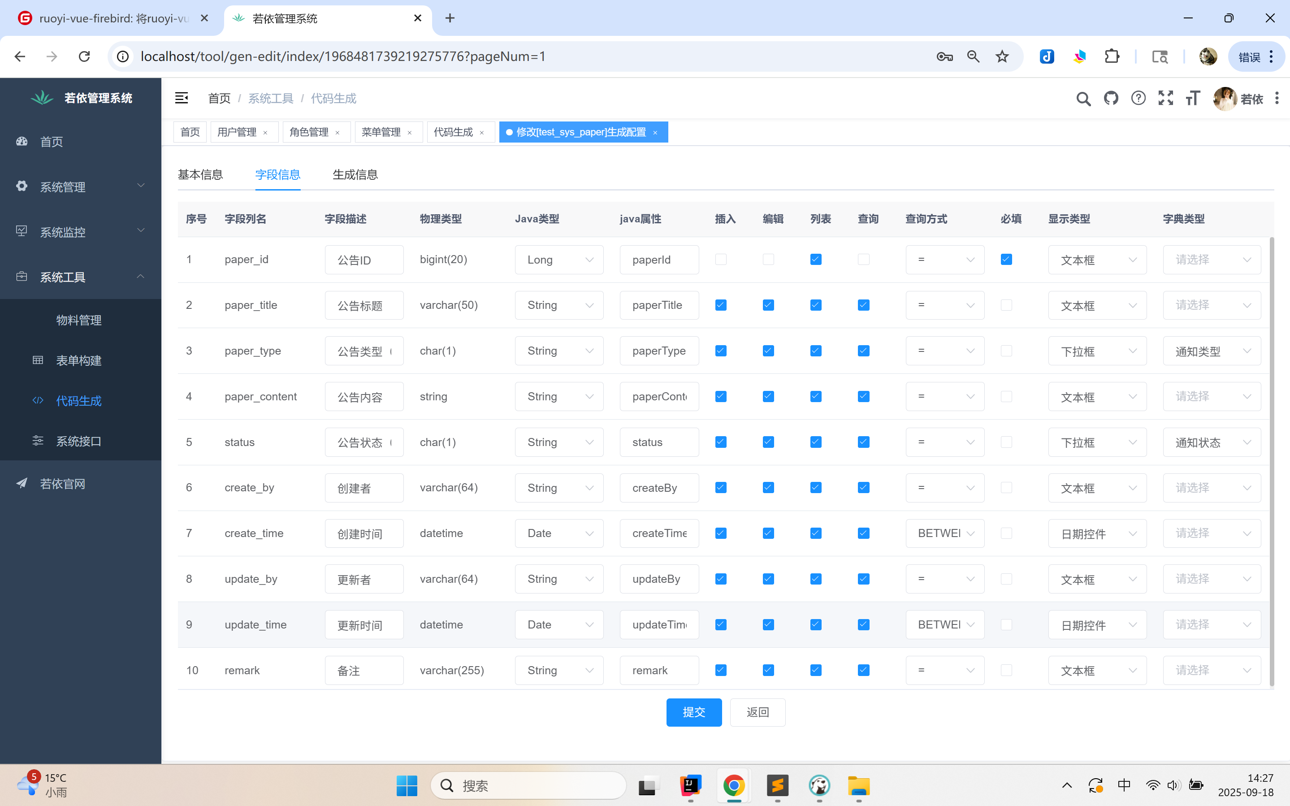Click the 返回 back button
Viewport: 1290px width, 806px height.
click(757, 712)
